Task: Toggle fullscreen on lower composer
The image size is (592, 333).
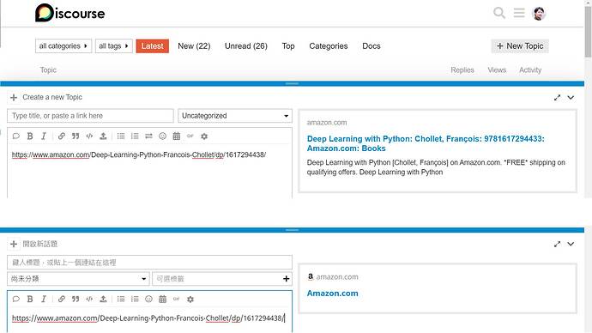Action: coord(557,244)
